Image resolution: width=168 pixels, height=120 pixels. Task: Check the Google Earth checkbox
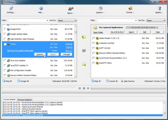pos(5,29)
